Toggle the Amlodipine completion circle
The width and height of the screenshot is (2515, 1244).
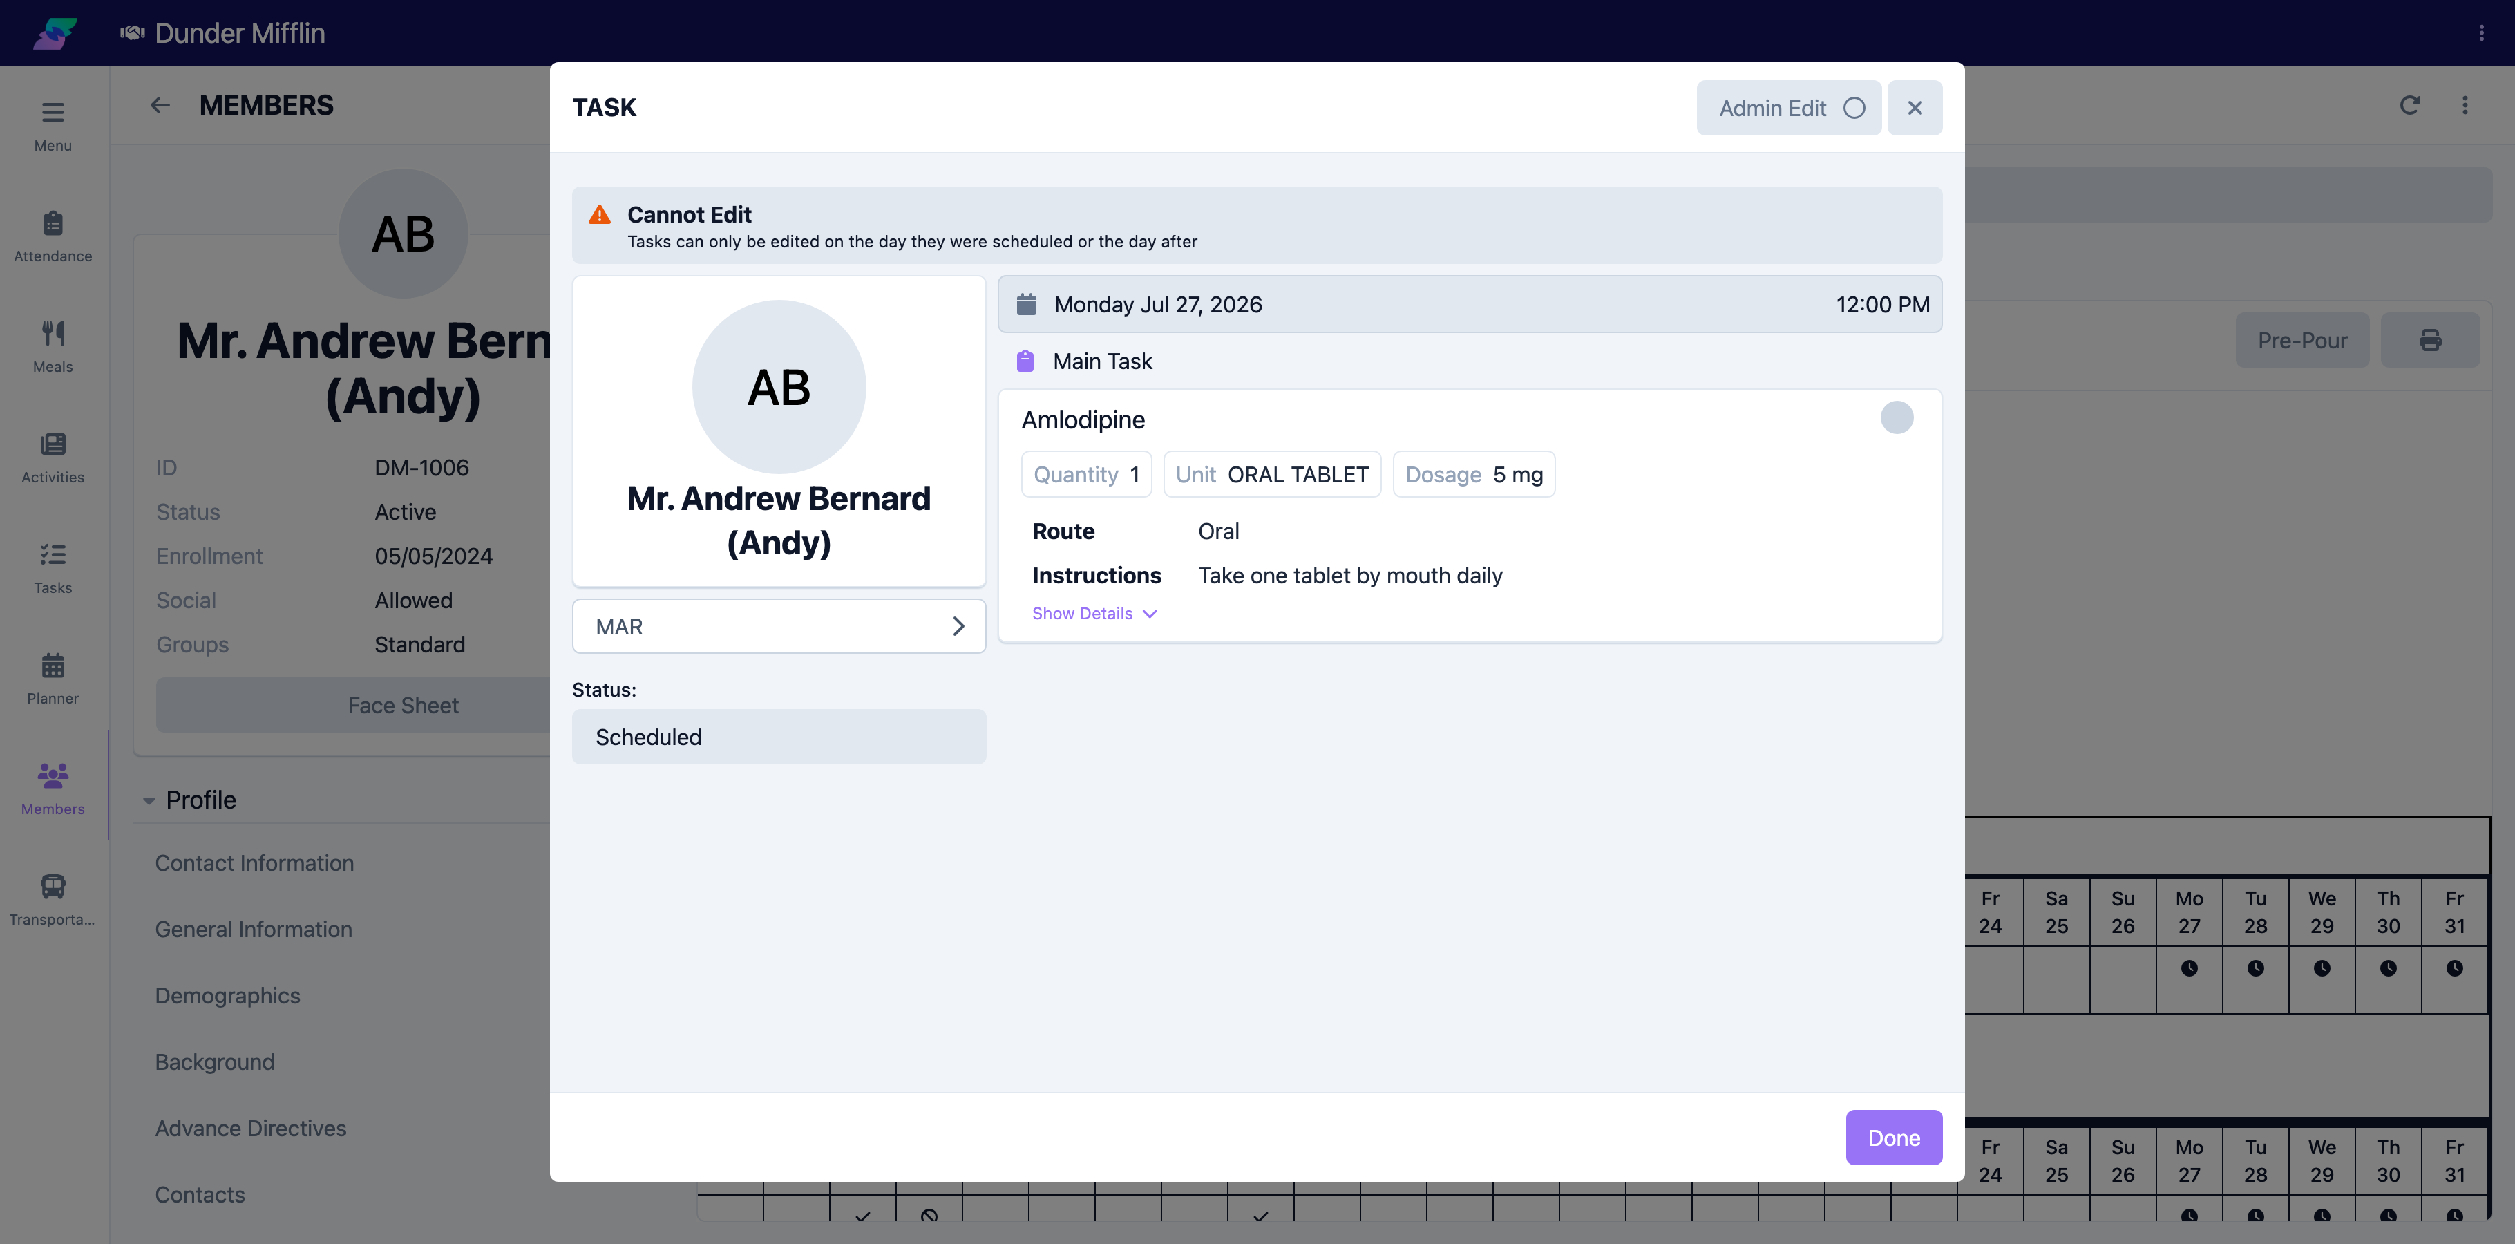tap(1897, 418)
